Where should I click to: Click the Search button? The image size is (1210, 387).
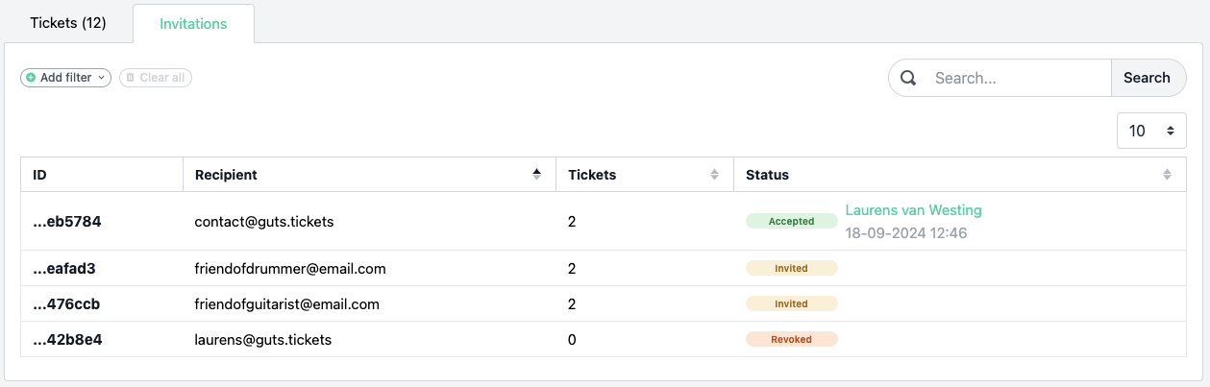click(x=1148, y=78)
